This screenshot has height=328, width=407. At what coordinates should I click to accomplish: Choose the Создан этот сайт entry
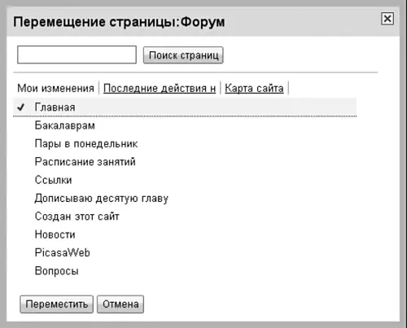[x=77, y=216]
